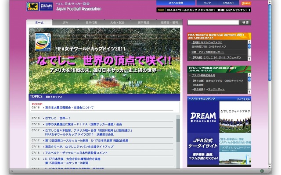This screenshot has height=175, width=281.
Task: Open the なでしこジャパンブログ thumbnail
Action: pyautogui.click(x=235, y=117)
